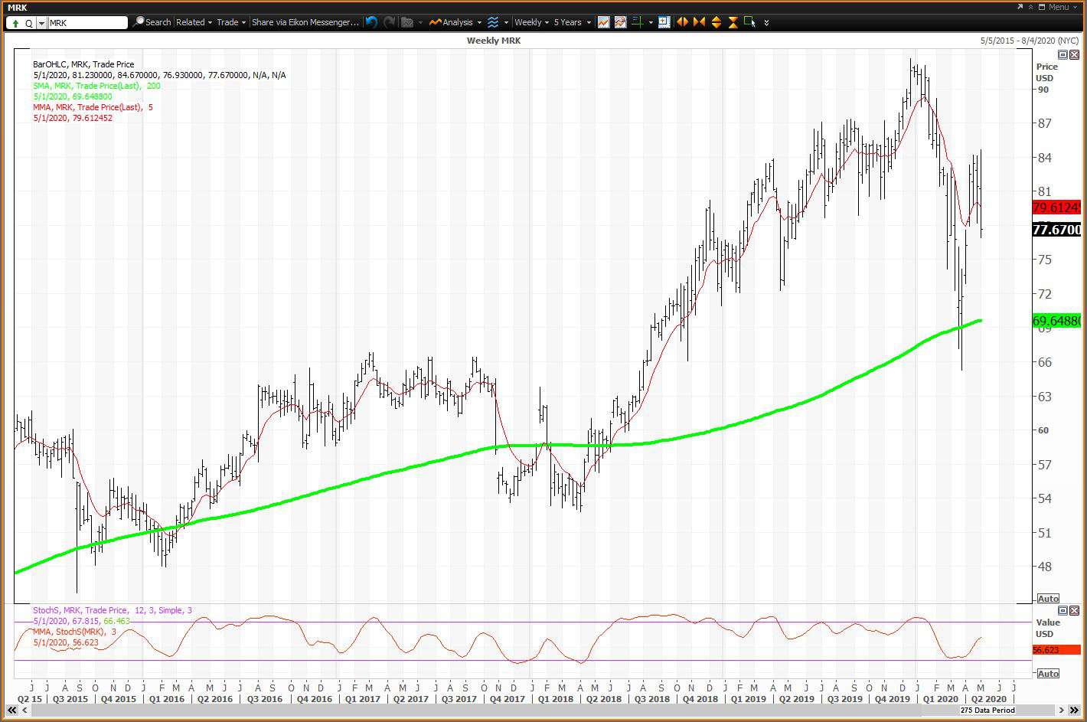The height and width of the screenshot is (722, 1087).
Task: Click the Search magnifier button
Action: coord(152,22)
